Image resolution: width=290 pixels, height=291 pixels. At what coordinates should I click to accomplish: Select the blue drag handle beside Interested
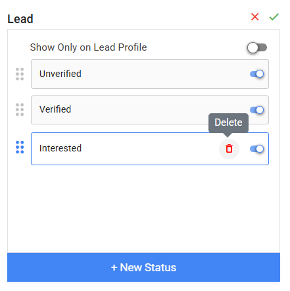click(20, 147)
